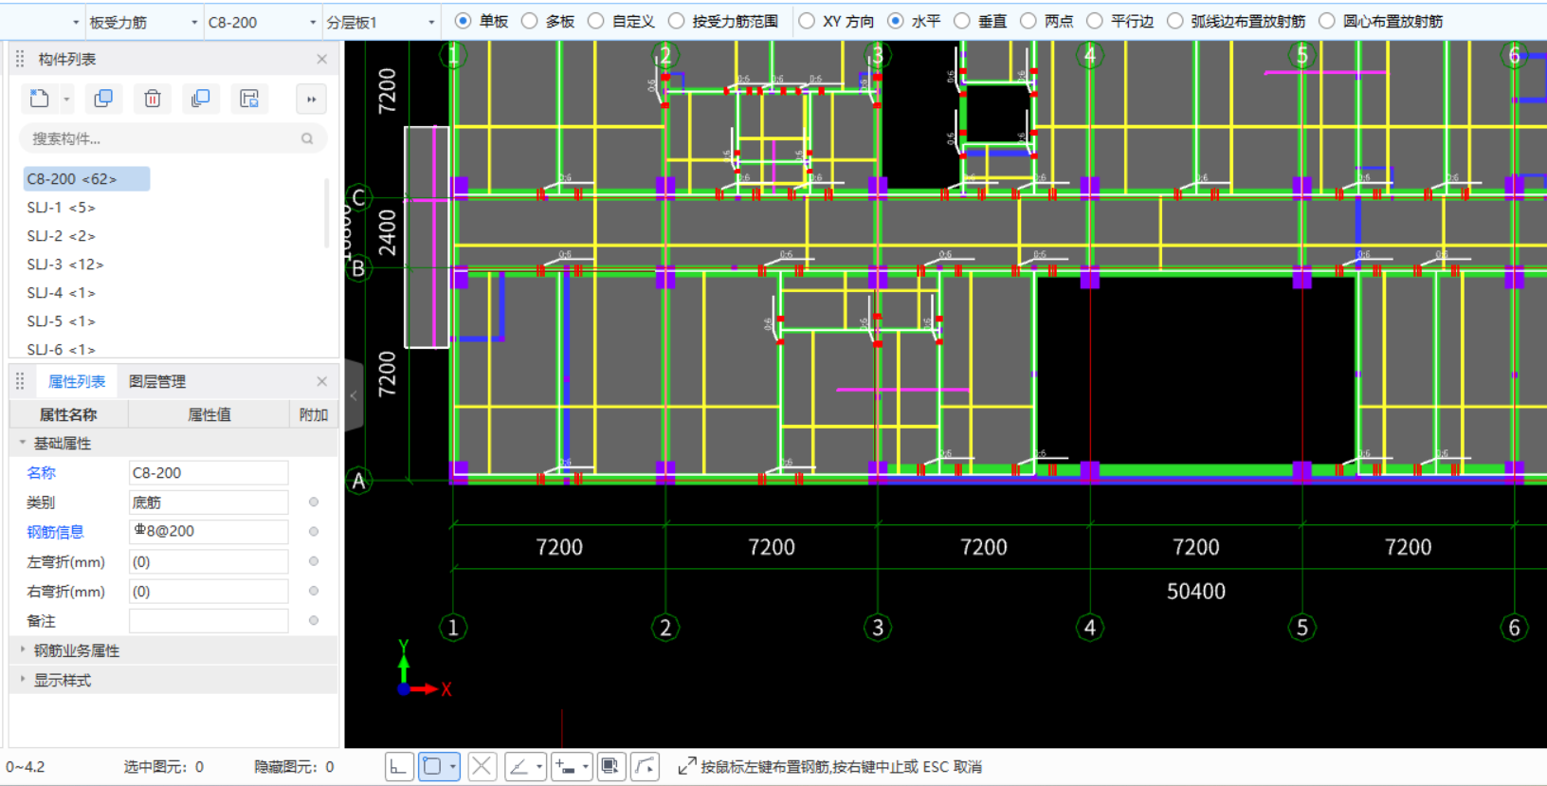Click the delete component trash icon
Viewport: 1547px width, 786px height.
point(153,99)
